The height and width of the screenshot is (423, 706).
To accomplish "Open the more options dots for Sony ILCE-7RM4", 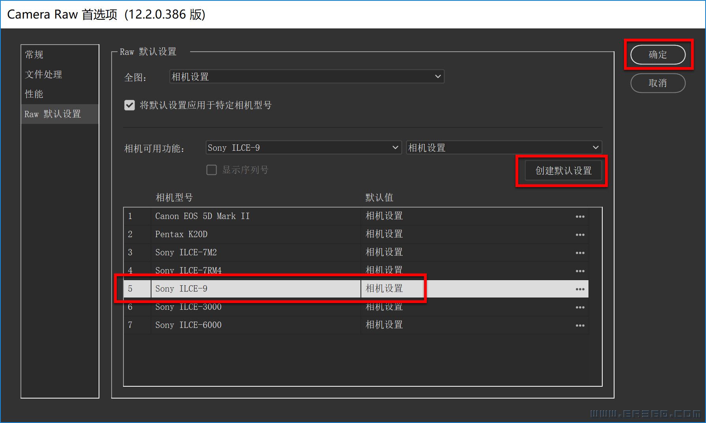I will (x=580, y=271).
